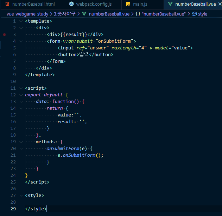The height and width of the screenshot is (216, 222).
Task: Click the HTML5 icon on numberBaseball.html tab
Action: (7, 4)
